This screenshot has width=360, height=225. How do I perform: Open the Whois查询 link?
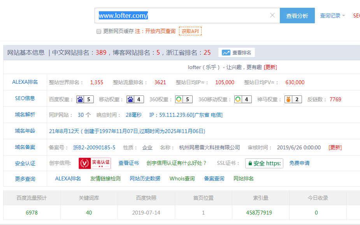click(182, 178)
